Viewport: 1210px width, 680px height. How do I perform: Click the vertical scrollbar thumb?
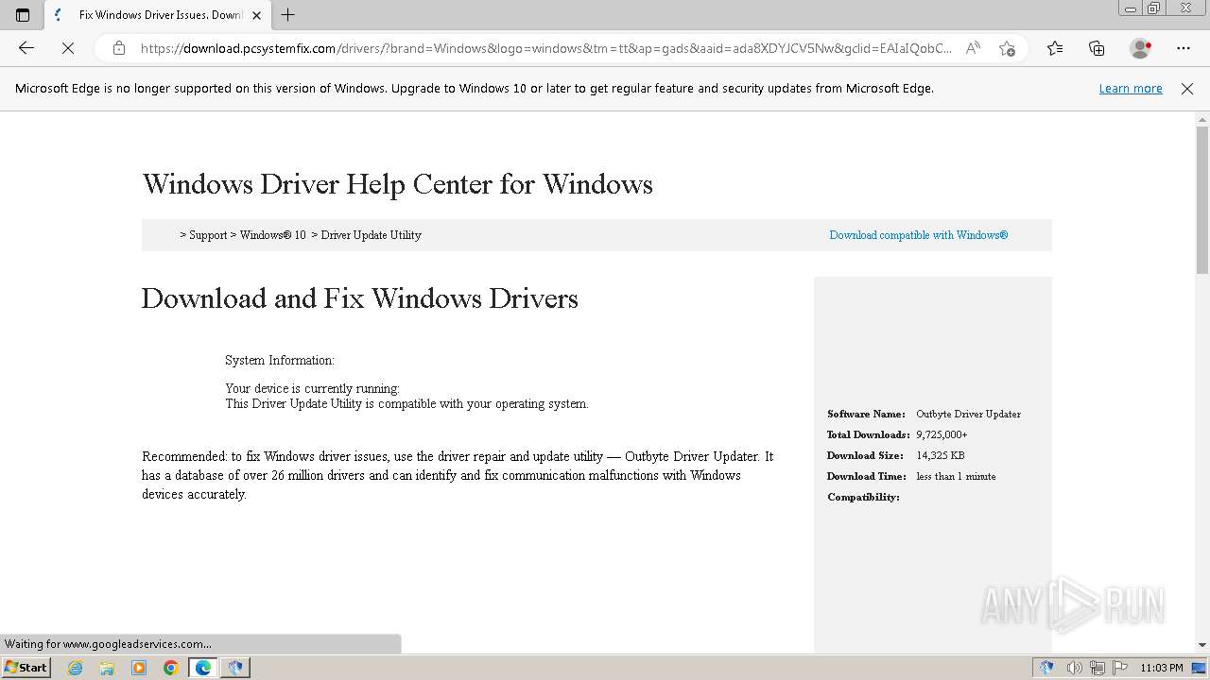(1202, 201)
